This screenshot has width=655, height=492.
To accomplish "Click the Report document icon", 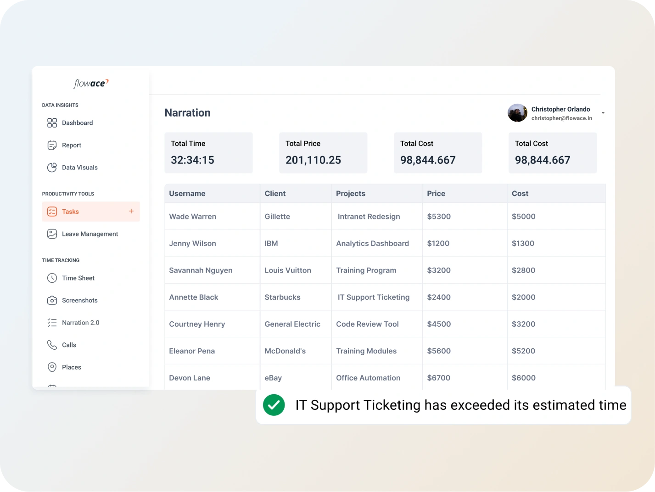I will coord(52,145).
